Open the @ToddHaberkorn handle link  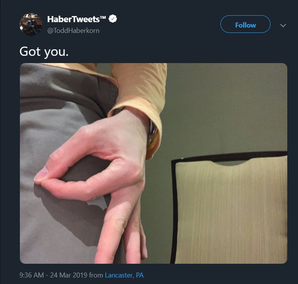pyautogui.click(x=73, y=31)
